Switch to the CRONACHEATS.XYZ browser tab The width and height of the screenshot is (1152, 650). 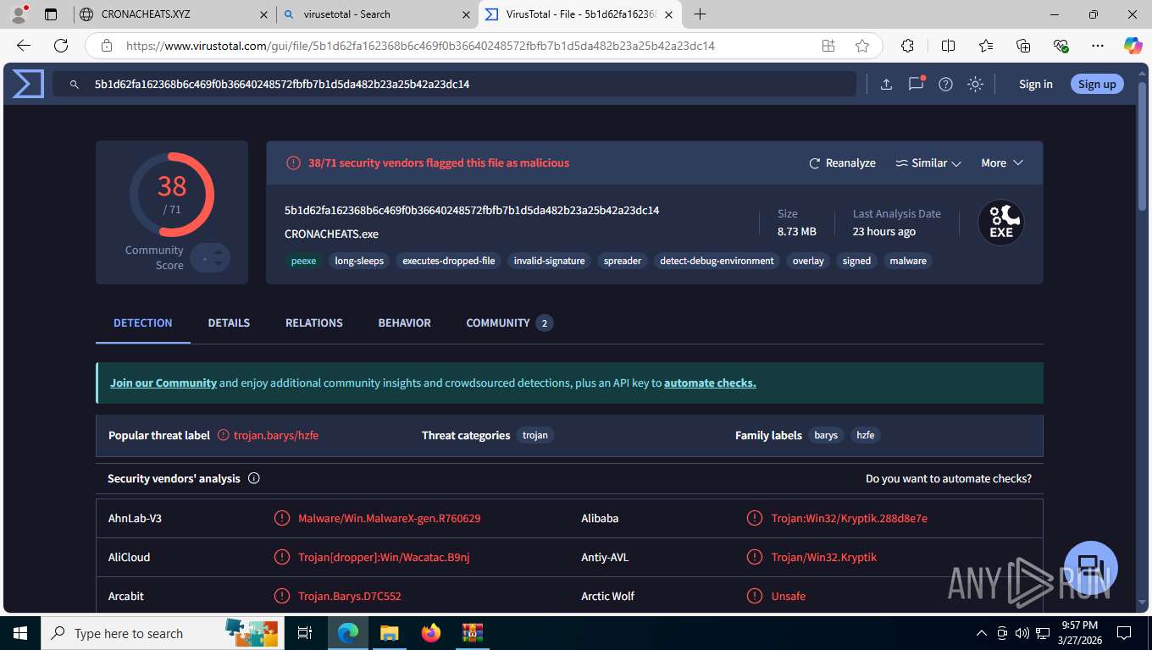[x=174, y=14]
